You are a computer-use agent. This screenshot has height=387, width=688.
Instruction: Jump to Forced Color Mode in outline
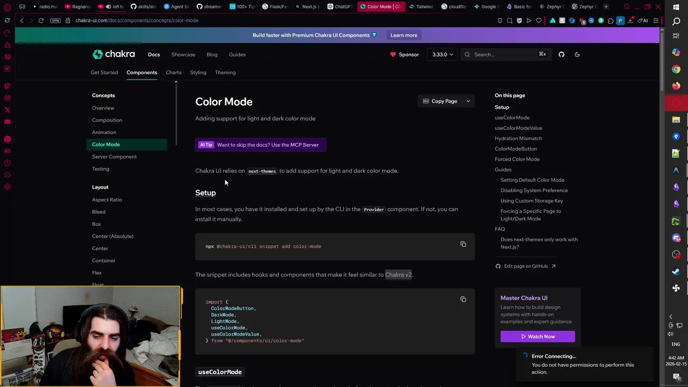click(x=517, y=159)
